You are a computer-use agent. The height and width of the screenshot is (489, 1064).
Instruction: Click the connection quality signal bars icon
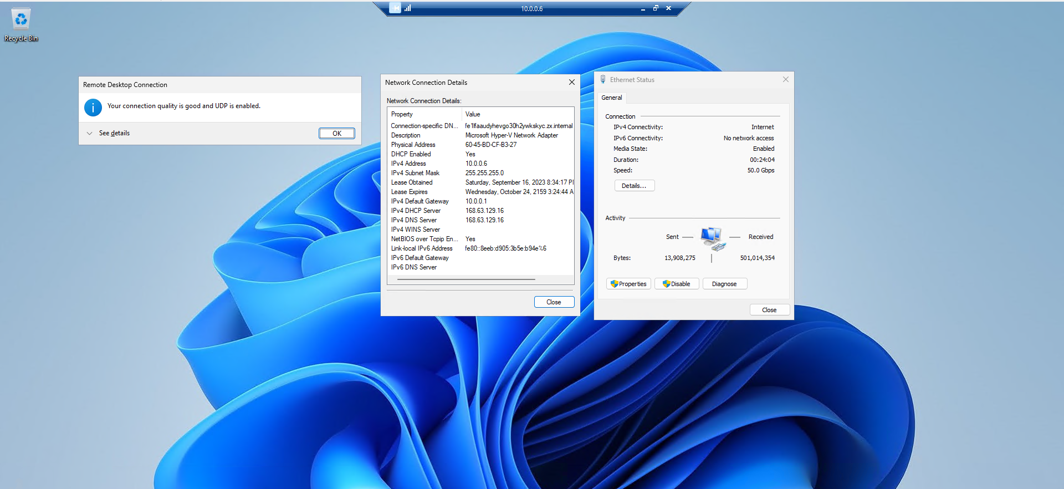pos(408,8)
